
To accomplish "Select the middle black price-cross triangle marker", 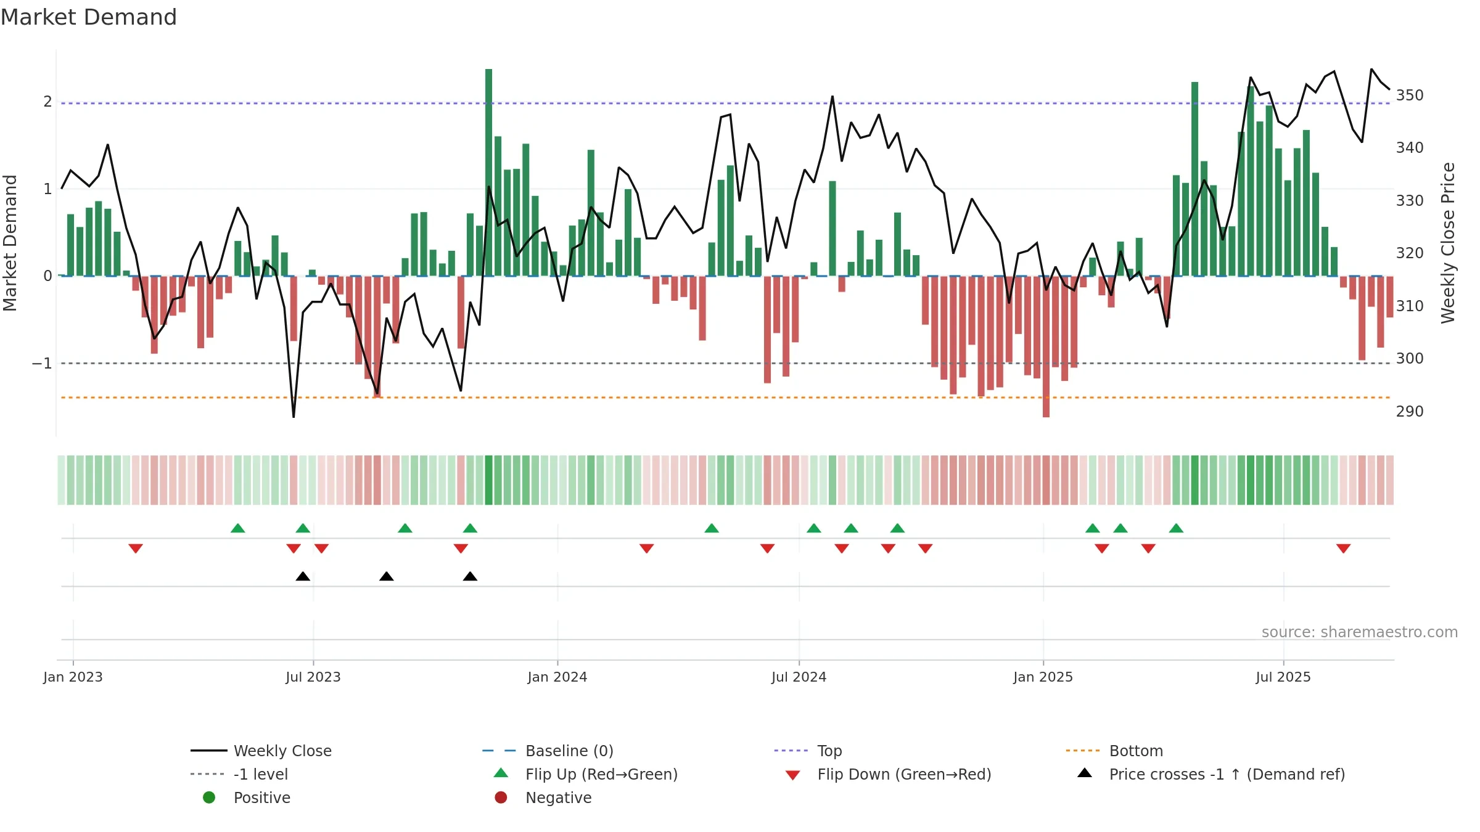I will tap(387, 576).
